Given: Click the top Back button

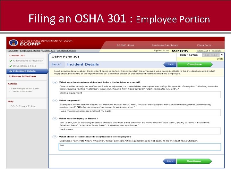Looking at the screenshot, I should point(170,64).
